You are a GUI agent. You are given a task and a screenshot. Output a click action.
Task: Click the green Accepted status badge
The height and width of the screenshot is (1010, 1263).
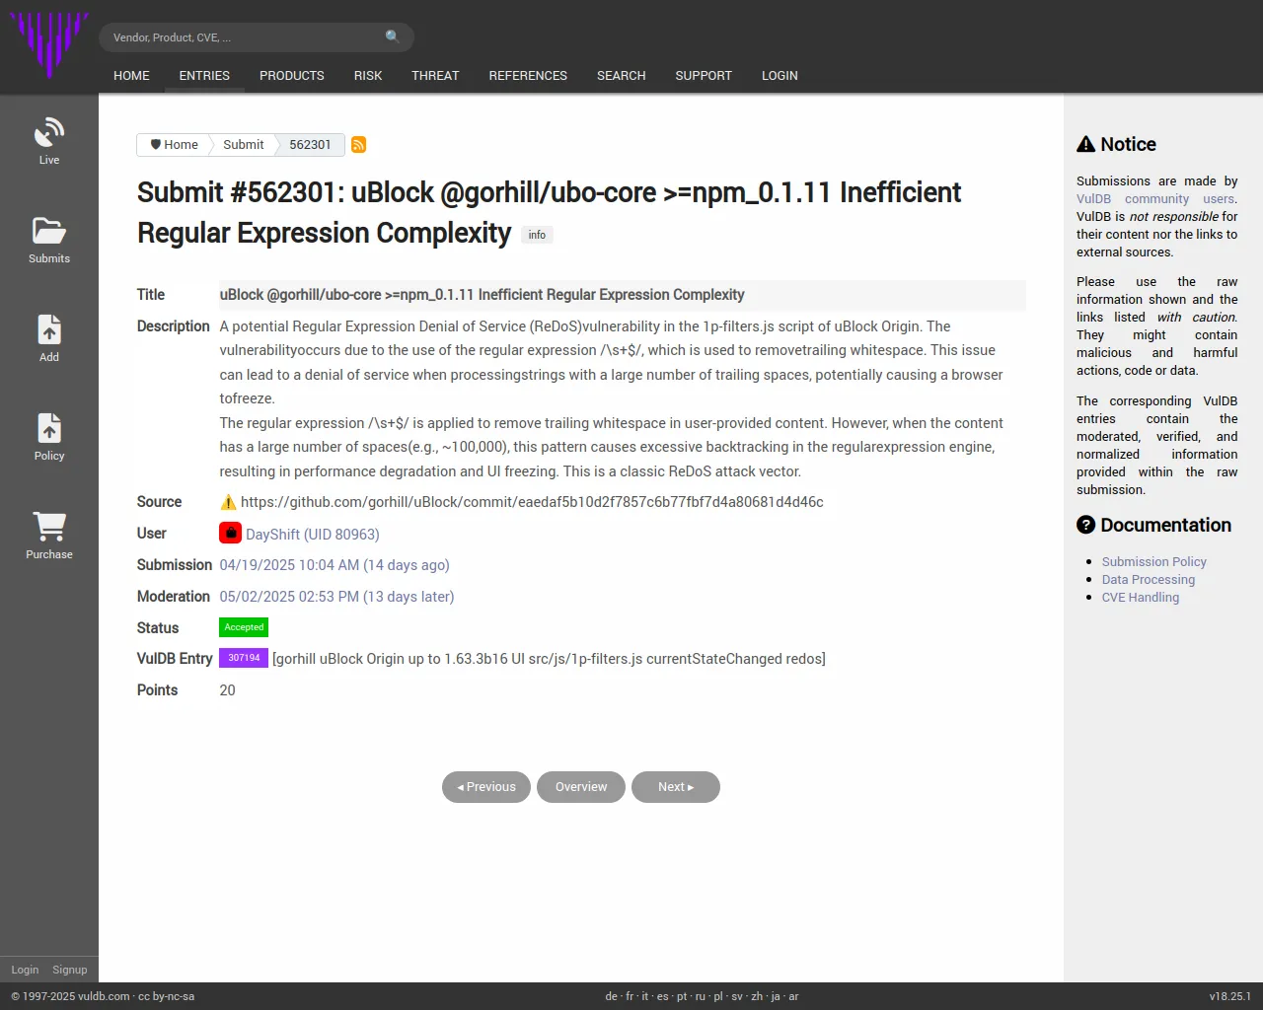[x=244, y=627]
